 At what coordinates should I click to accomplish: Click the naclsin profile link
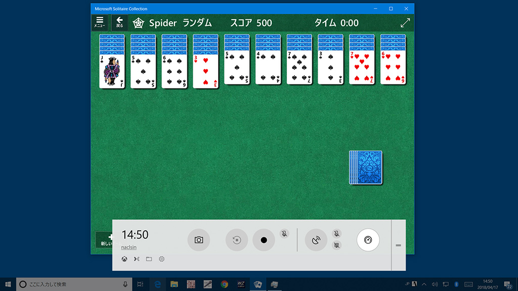point(128,248)
